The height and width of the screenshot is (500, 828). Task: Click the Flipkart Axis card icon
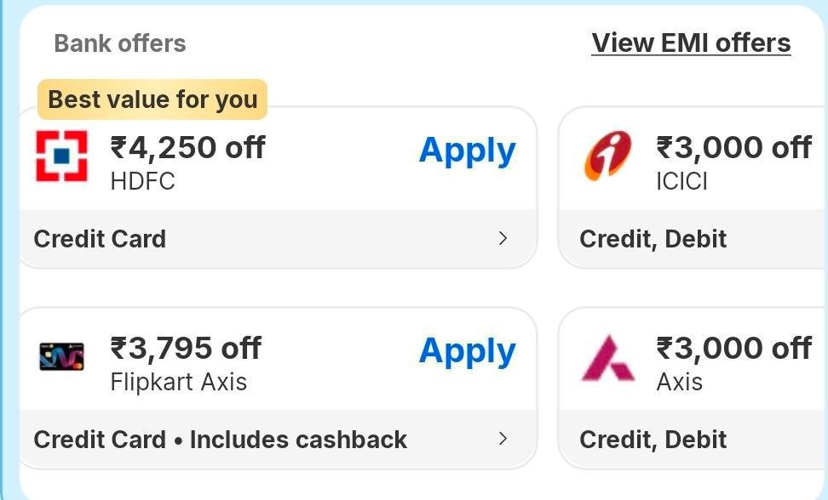click(61, 356)
